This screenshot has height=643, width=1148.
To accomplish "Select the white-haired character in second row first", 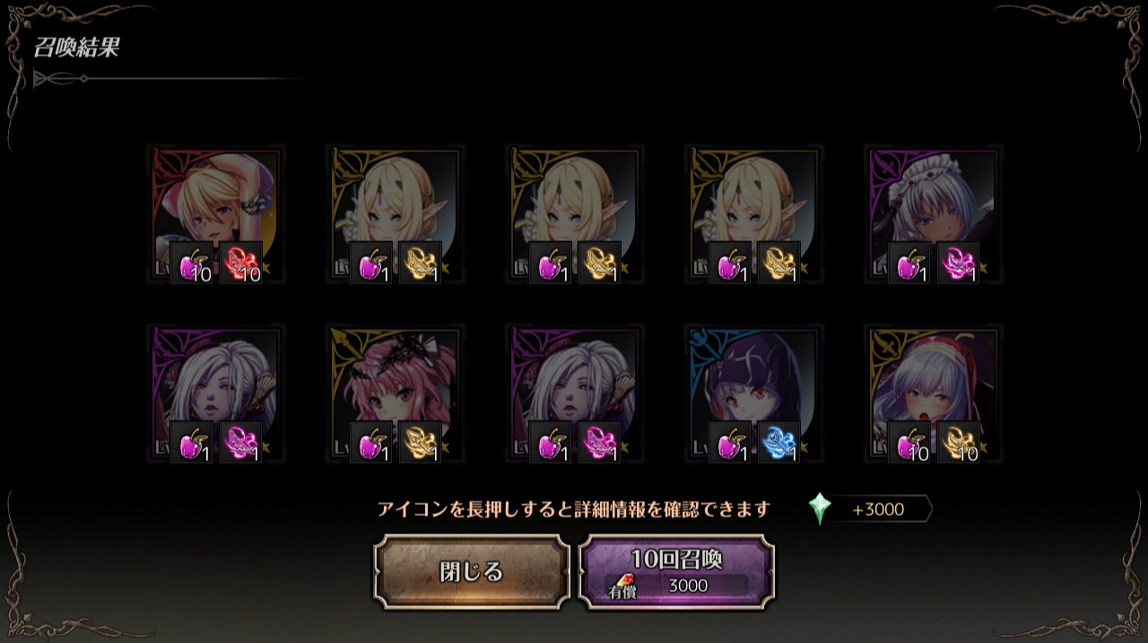I will pos(215,394).
